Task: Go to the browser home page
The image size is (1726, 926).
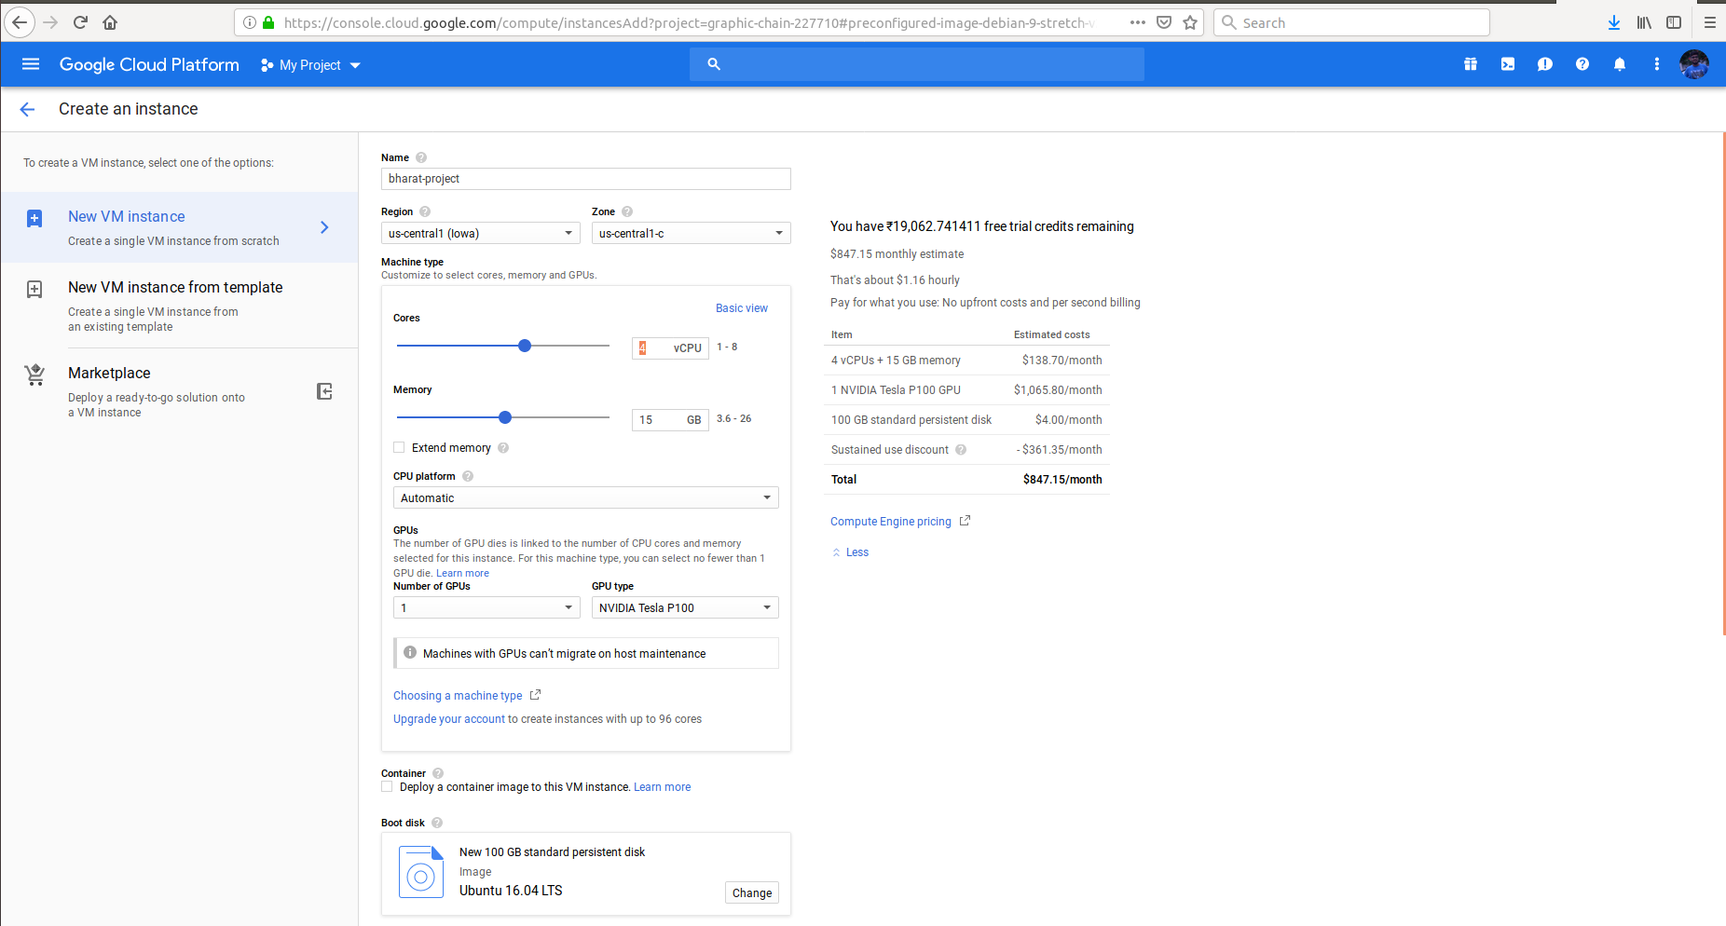Action: pos(110,22)
